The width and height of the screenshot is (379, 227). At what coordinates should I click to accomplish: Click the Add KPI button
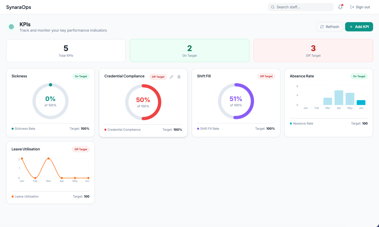359,27
